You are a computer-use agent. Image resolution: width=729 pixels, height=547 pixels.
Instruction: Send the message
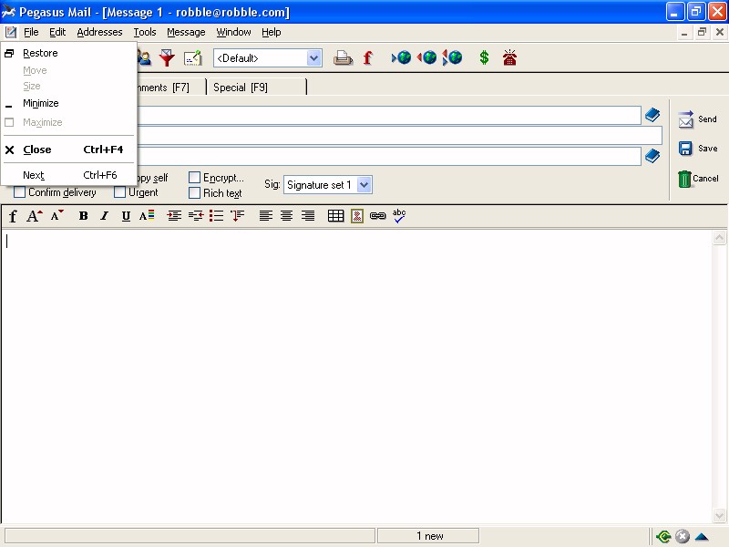pos(697,119)
